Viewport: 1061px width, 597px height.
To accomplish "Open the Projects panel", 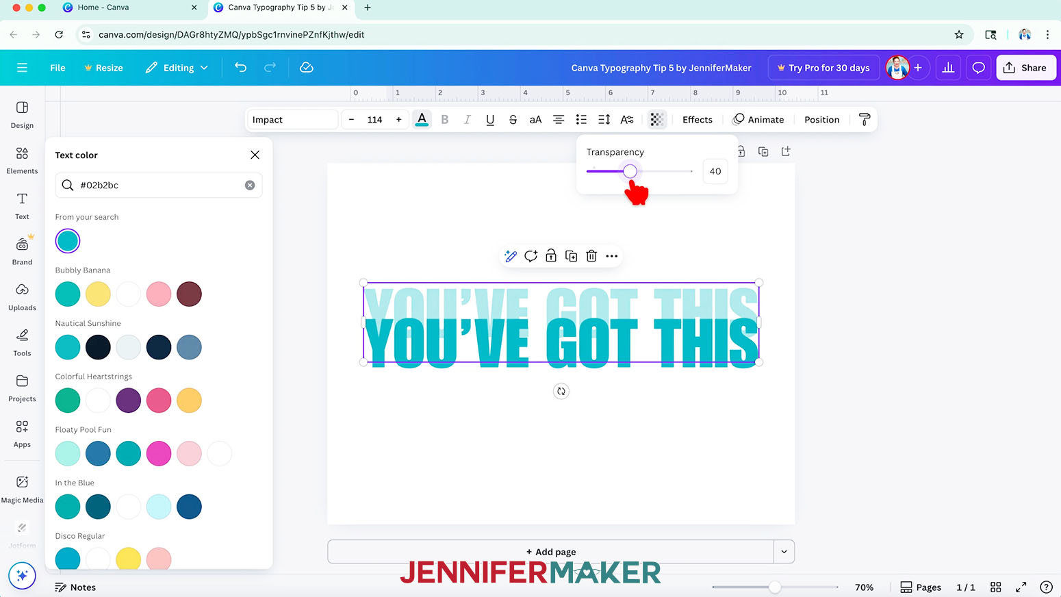I will click(x=22, y=388).
